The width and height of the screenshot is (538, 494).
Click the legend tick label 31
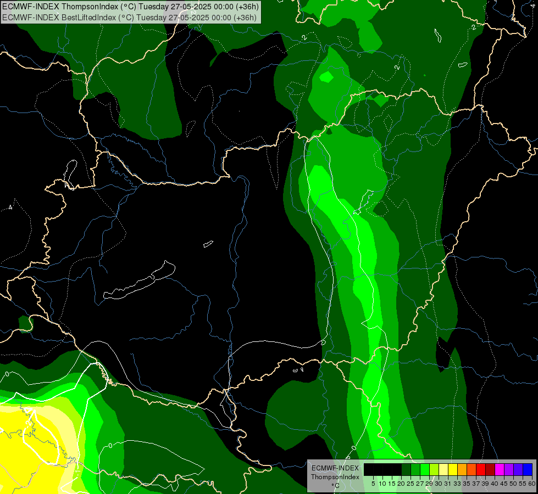[448, 484]
